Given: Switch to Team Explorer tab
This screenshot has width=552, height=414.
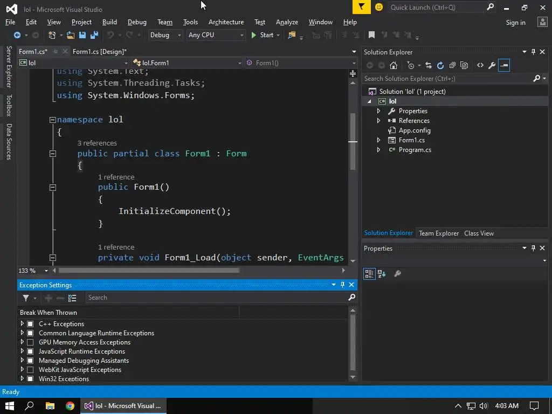Looking at the screenshot, I should (439, 233).
